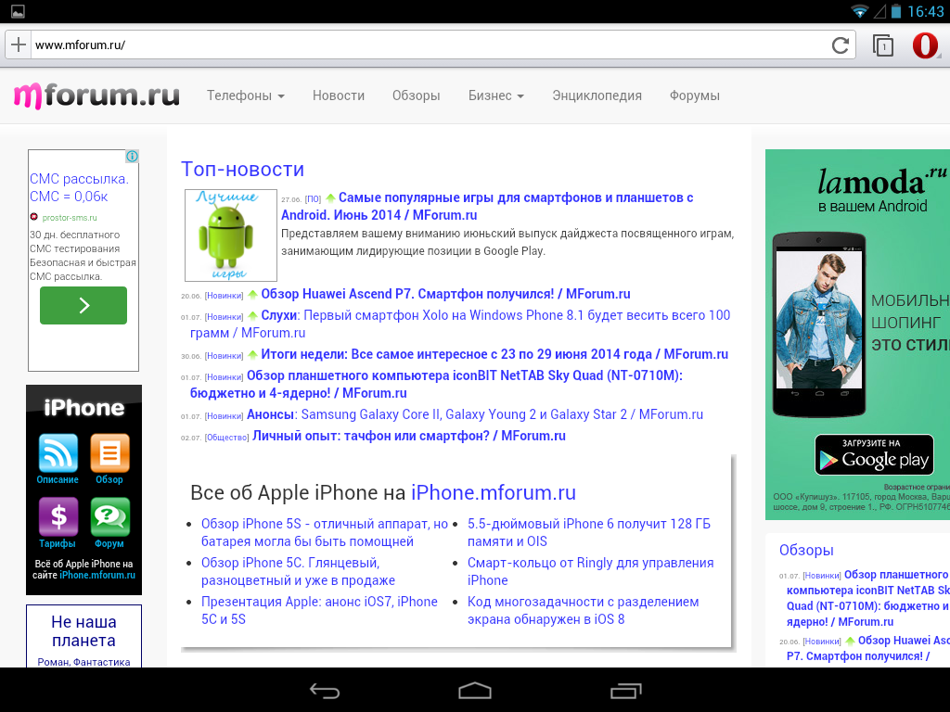
Task: Open the Android games thumbnail image
Action: click(231, 235)
